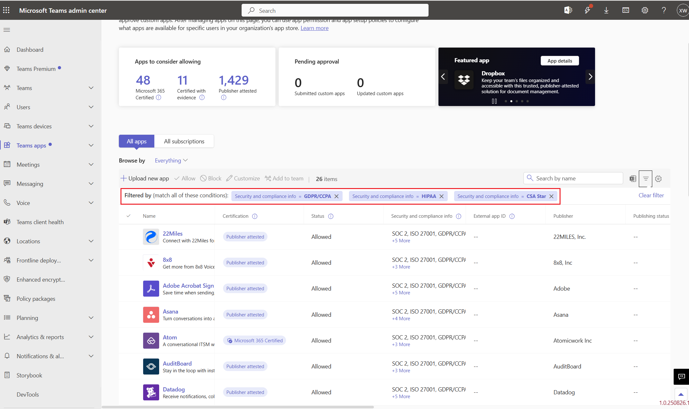
Task: Select the Teams apps sidebar icon
Action: (7, 145)
